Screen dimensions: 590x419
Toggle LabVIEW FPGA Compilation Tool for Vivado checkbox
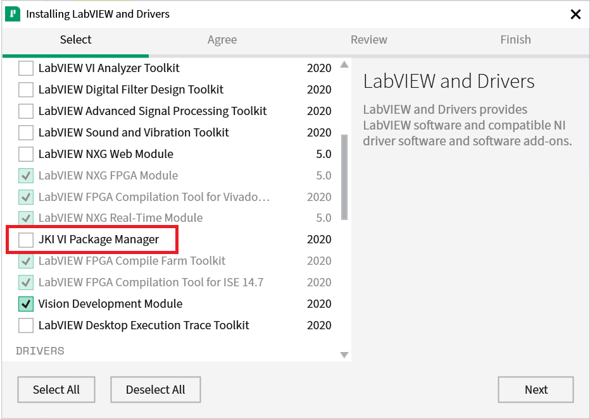click(x=26, y=197)
